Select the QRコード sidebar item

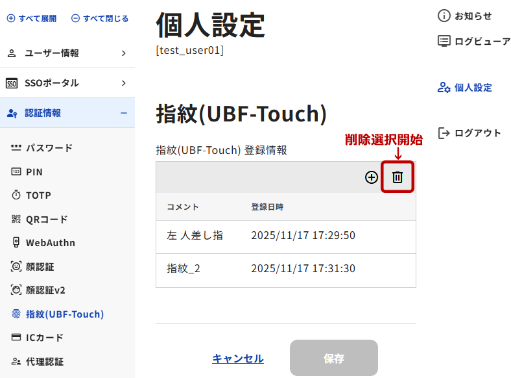(x=46, y=220)
